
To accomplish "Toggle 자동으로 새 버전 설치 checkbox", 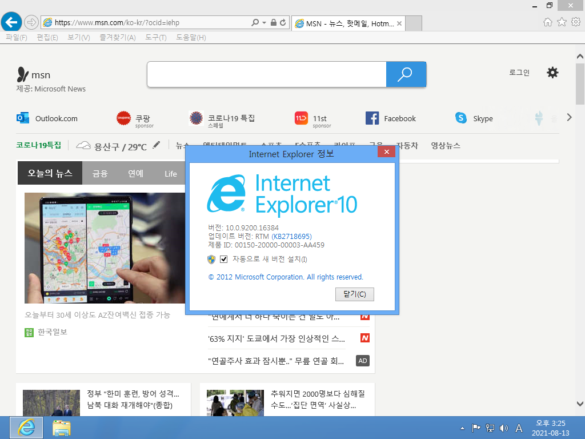I will pos(224,259).
